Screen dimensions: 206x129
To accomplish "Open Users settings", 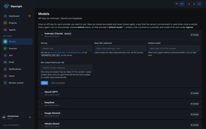I will point(17,76).
